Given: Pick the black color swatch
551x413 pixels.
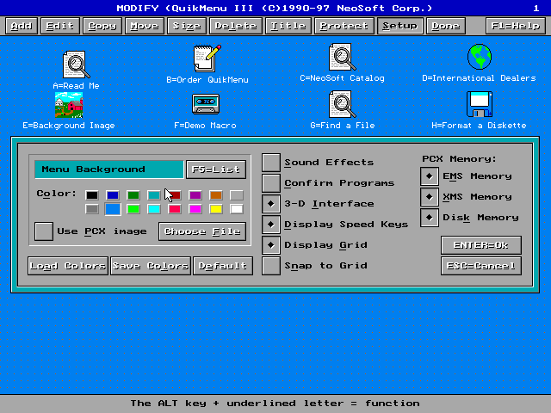Looking at the screenshot, I should (92, 195).
